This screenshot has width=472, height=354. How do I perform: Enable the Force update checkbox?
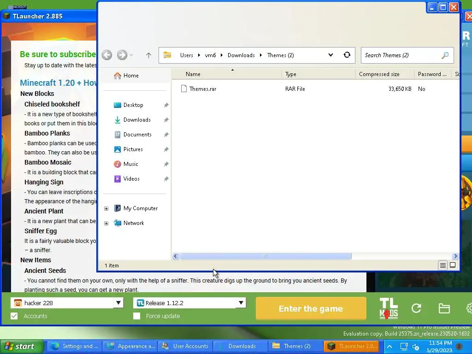[136, 316]
